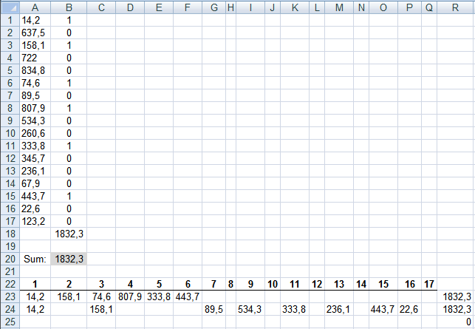Viewport: 475px width, 329px height.
Task: Select cell A6 showing 74,6
Action: click(35, 83)
